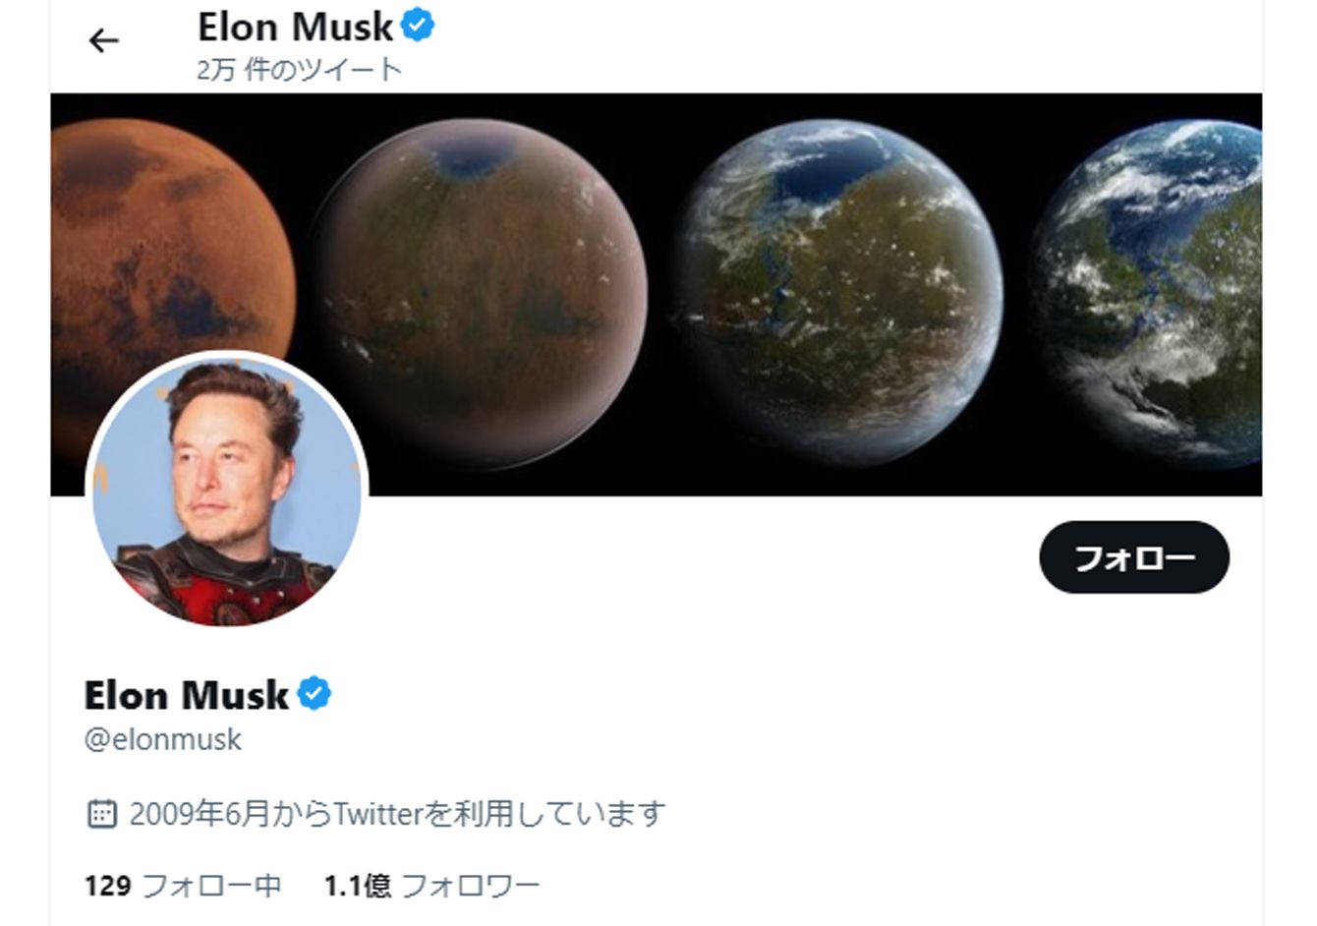The height and width of the screenshot is (926, 1317).
Task: Follow the account with the フォロー button
Action: (x=1134, y=557)
